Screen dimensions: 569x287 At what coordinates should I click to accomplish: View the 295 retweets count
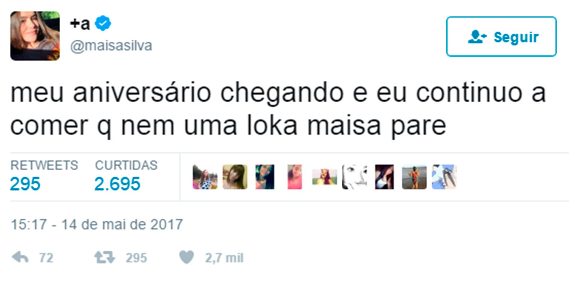[x=25, y=183]
